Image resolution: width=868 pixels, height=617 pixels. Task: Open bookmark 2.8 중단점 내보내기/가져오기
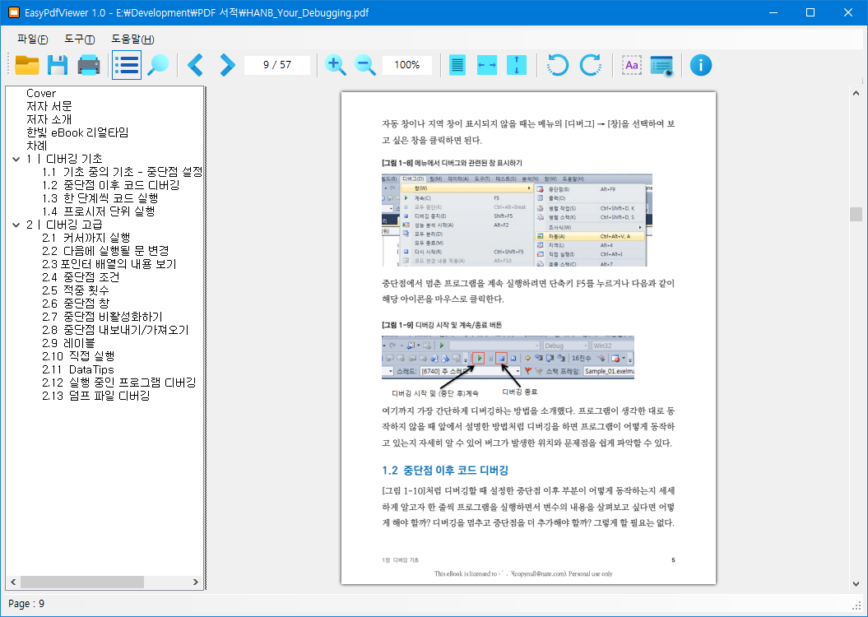tap(116, 331)
